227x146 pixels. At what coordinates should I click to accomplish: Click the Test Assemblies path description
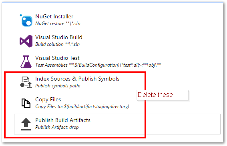tap(98, 65)
